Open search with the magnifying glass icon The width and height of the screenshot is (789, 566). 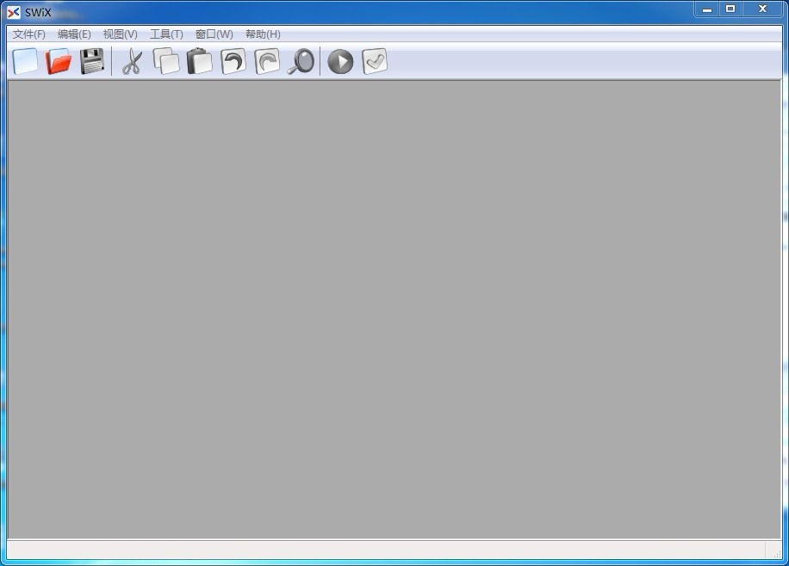pyautogui.click(x=301, y=61)
